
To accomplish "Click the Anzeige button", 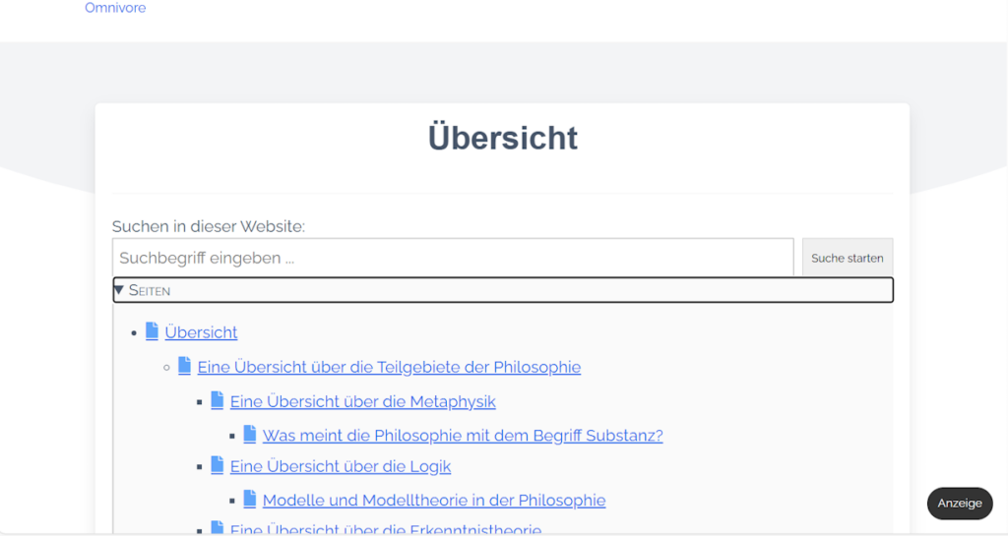I will 959,503.
